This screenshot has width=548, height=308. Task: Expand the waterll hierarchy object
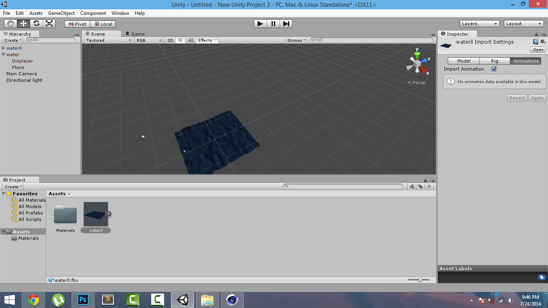pos(4,48)
